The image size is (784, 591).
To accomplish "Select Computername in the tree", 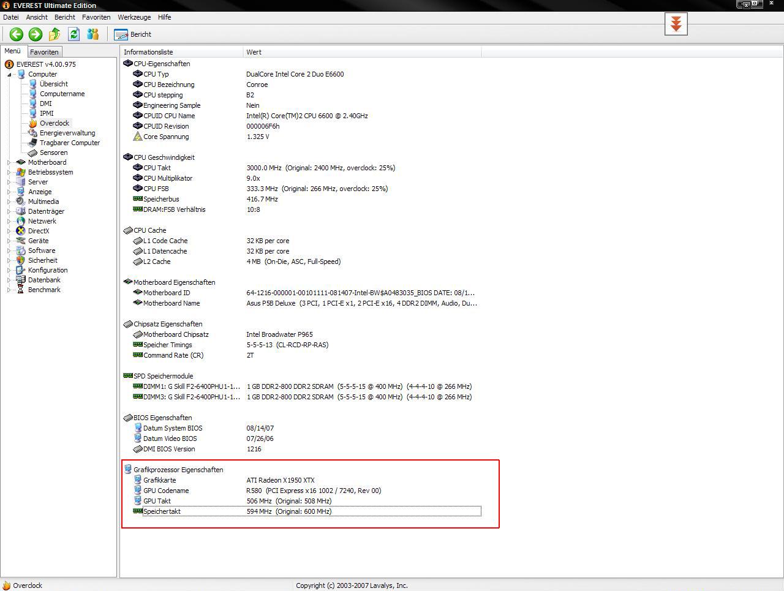I will (x=62, y=94).
